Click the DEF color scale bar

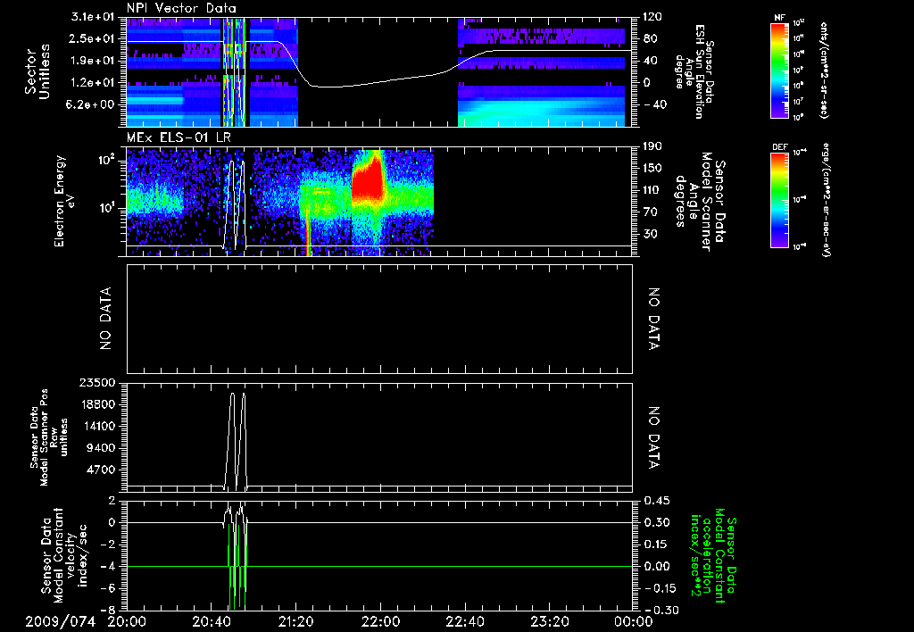click(x=780, y=200)
